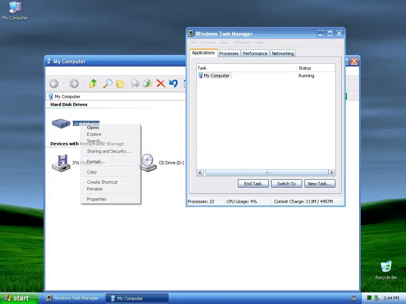Choose Search... from the context menu
This screenshot has width=406, height=304.
110,141
